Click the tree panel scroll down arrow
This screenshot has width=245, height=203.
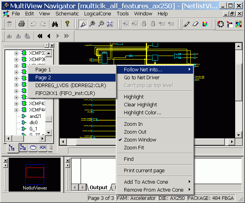[49, 133]
